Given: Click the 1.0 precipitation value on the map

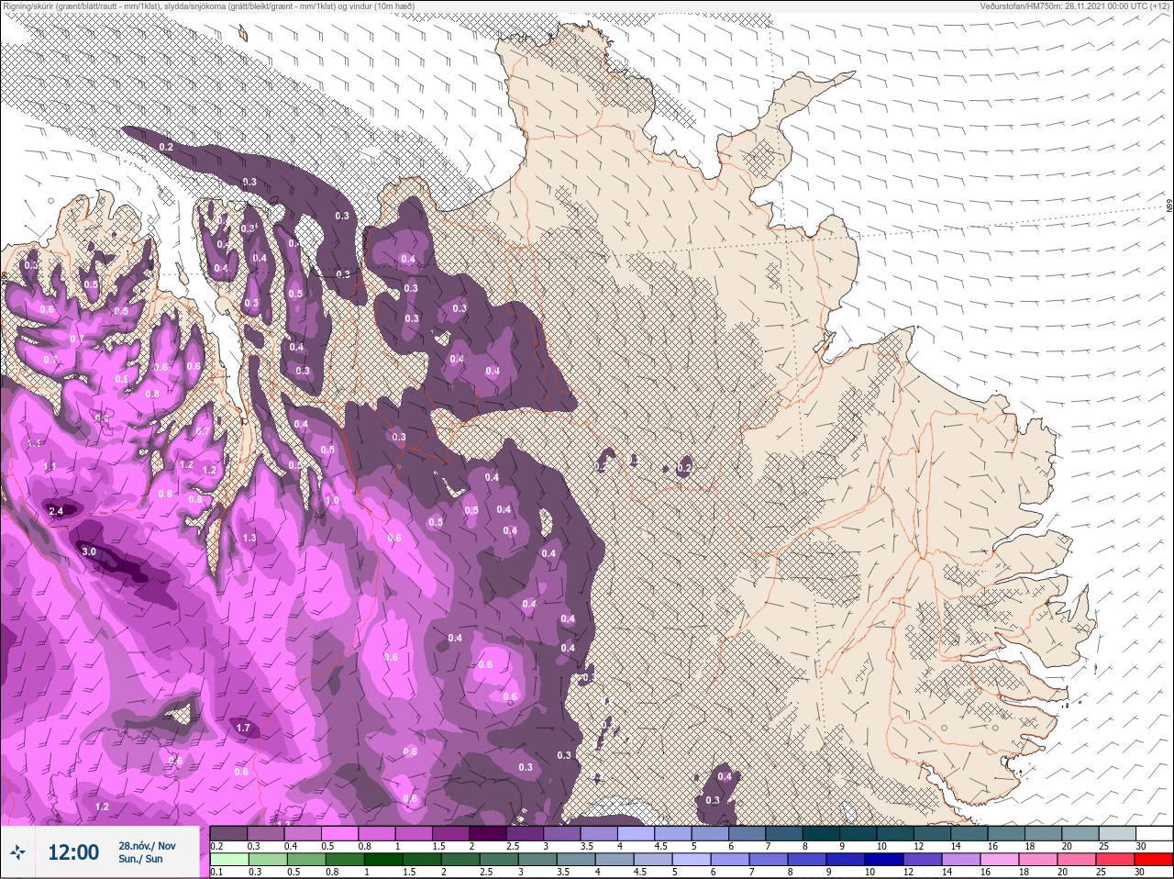Looking at the screenshot, I should pos(332,501).
